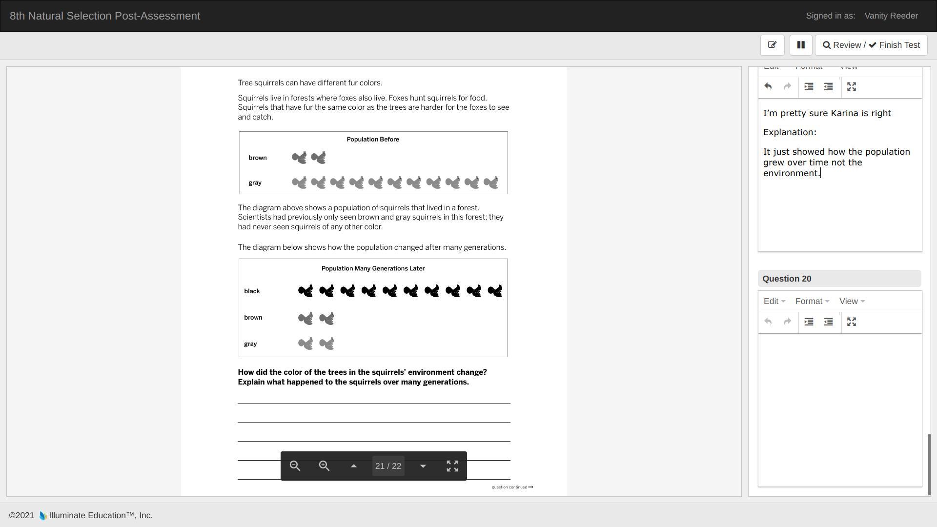Expand upper answer editor to fullscreen
Viewport: 937px width, 527px height.
pos(852,87)
